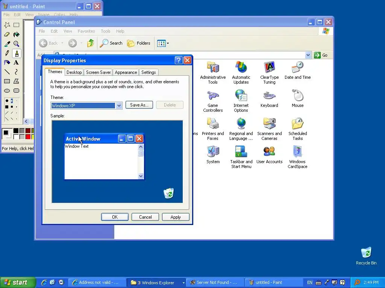Select the Free-Form Select tool in Paint
385x288 pixels.
(x=7, y=25)
